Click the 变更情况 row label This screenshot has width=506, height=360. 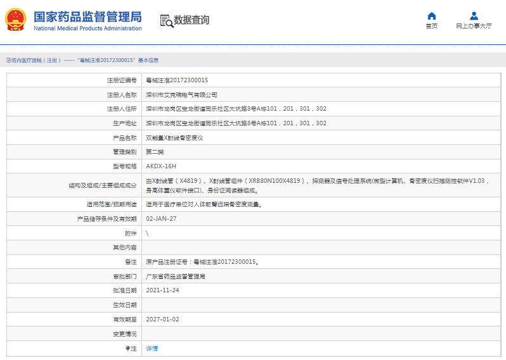[x=125, y=334]
